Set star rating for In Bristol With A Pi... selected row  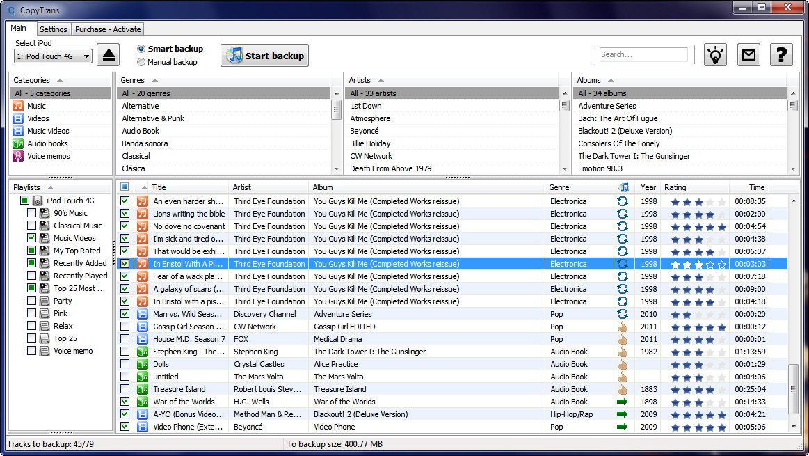click(x=698, y=265)
